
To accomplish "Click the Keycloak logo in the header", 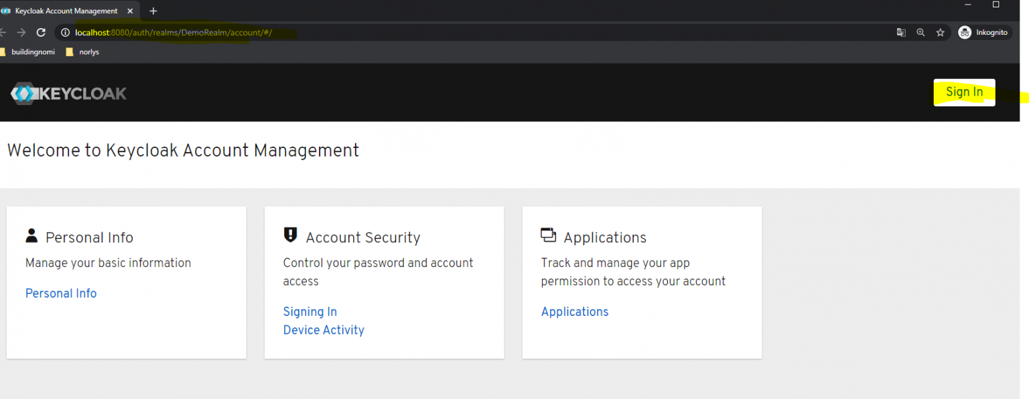I will click(68, 93).
